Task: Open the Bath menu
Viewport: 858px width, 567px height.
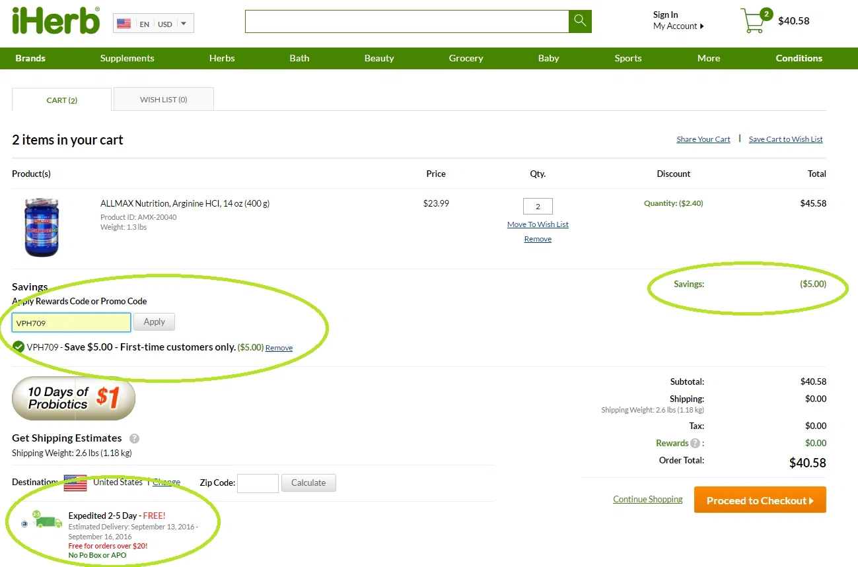Action: [x=299, y=58]
